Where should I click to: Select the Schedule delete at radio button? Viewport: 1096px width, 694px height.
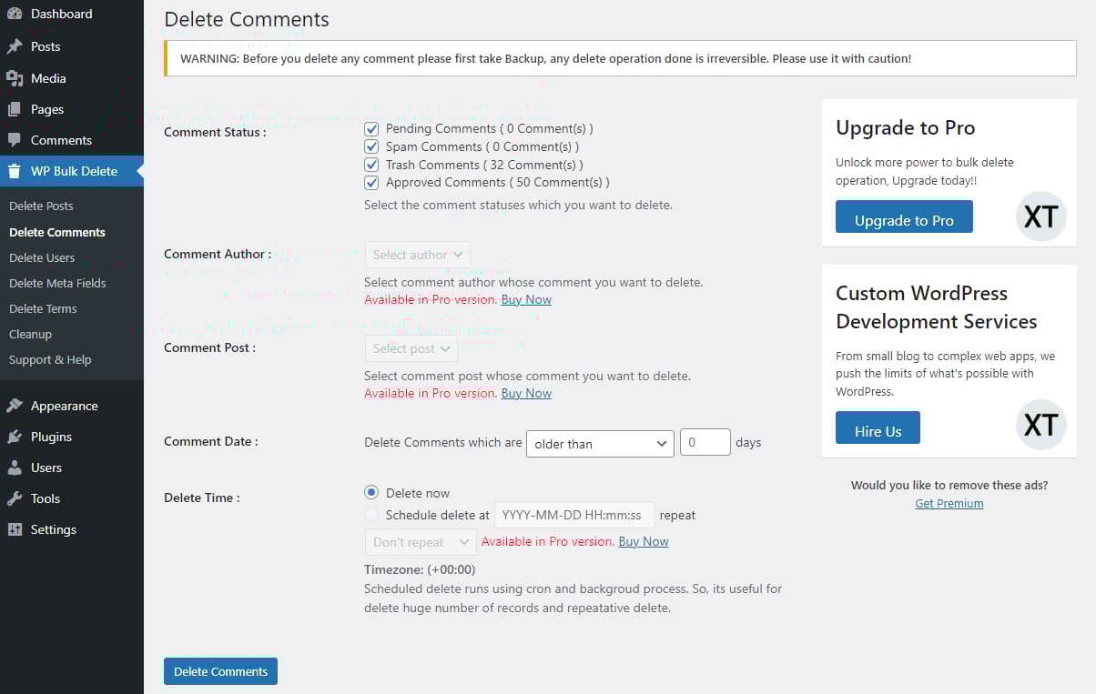(x=370, y=514)
